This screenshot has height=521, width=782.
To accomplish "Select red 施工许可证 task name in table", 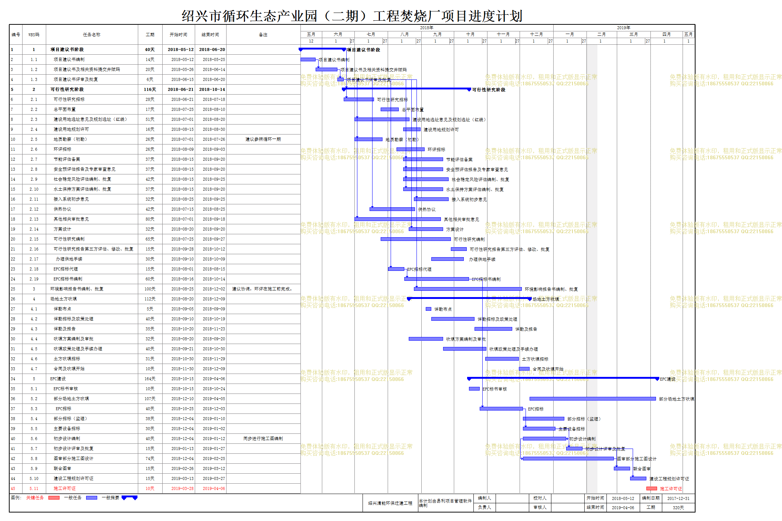I will 65,488.
